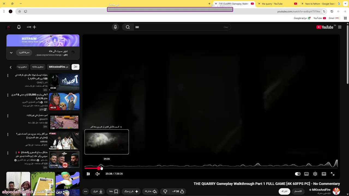The width and height of the screenshot is (349, 196).
Task: Toggle the autoplay switch in player
Action: (298, 174)
